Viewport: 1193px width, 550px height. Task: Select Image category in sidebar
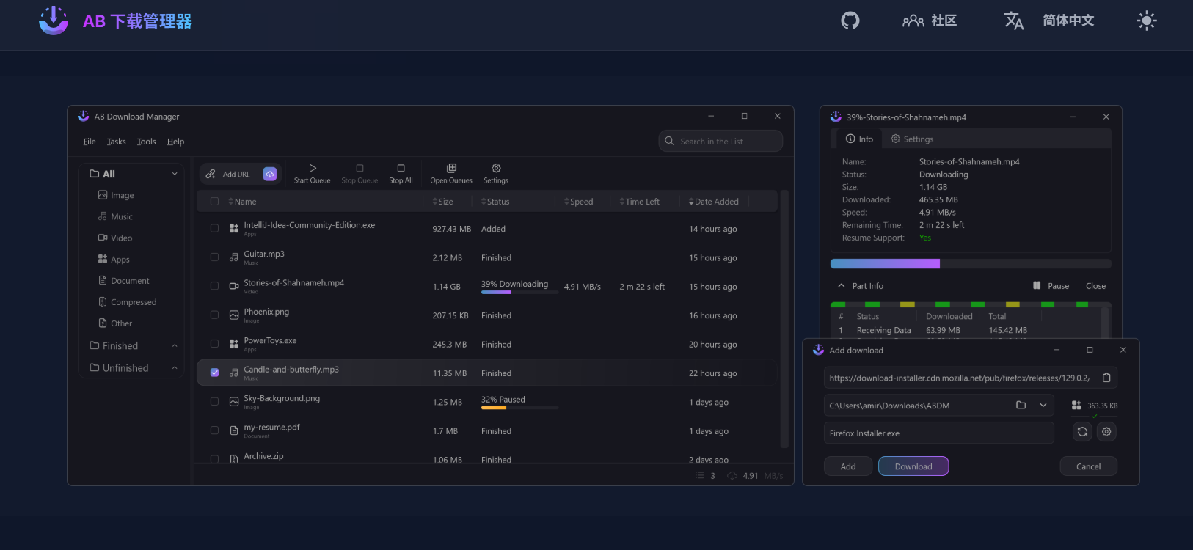pyautogui.click(x=116, y=195)
